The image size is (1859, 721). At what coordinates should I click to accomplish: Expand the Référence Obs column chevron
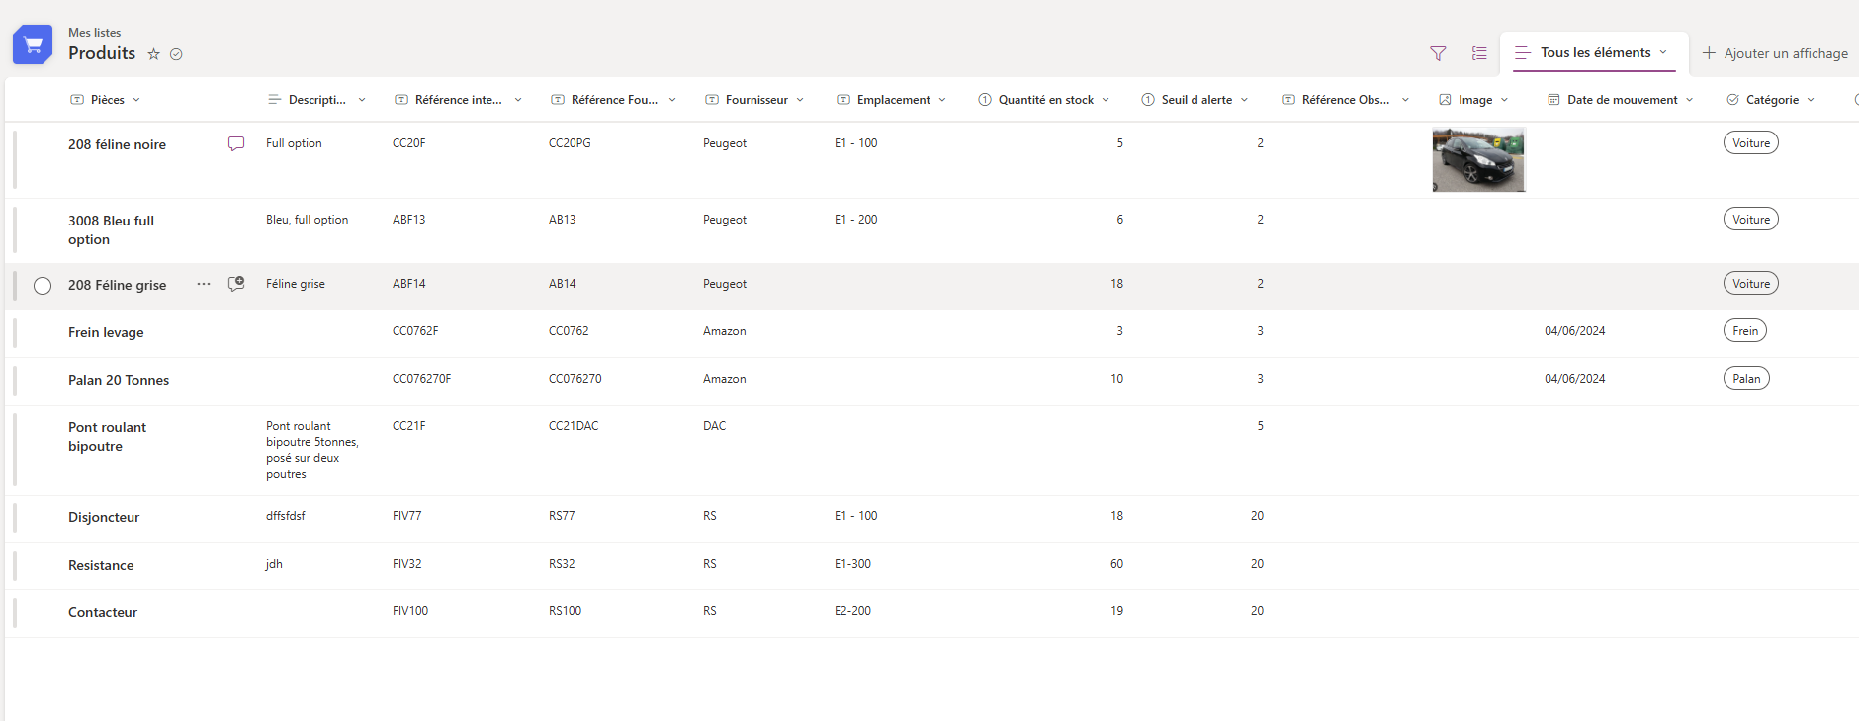click(x=1405, y=100)
